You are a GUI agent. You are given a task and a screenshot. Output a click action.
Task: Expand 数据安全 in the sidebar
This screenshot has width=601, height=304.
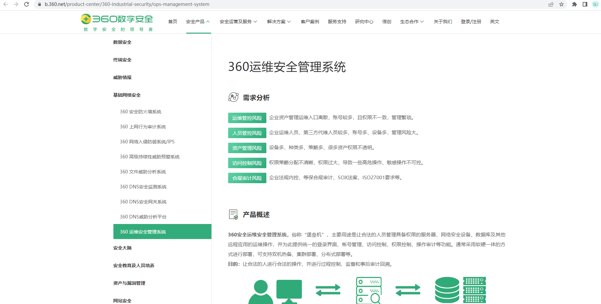[x=122, y=42]
